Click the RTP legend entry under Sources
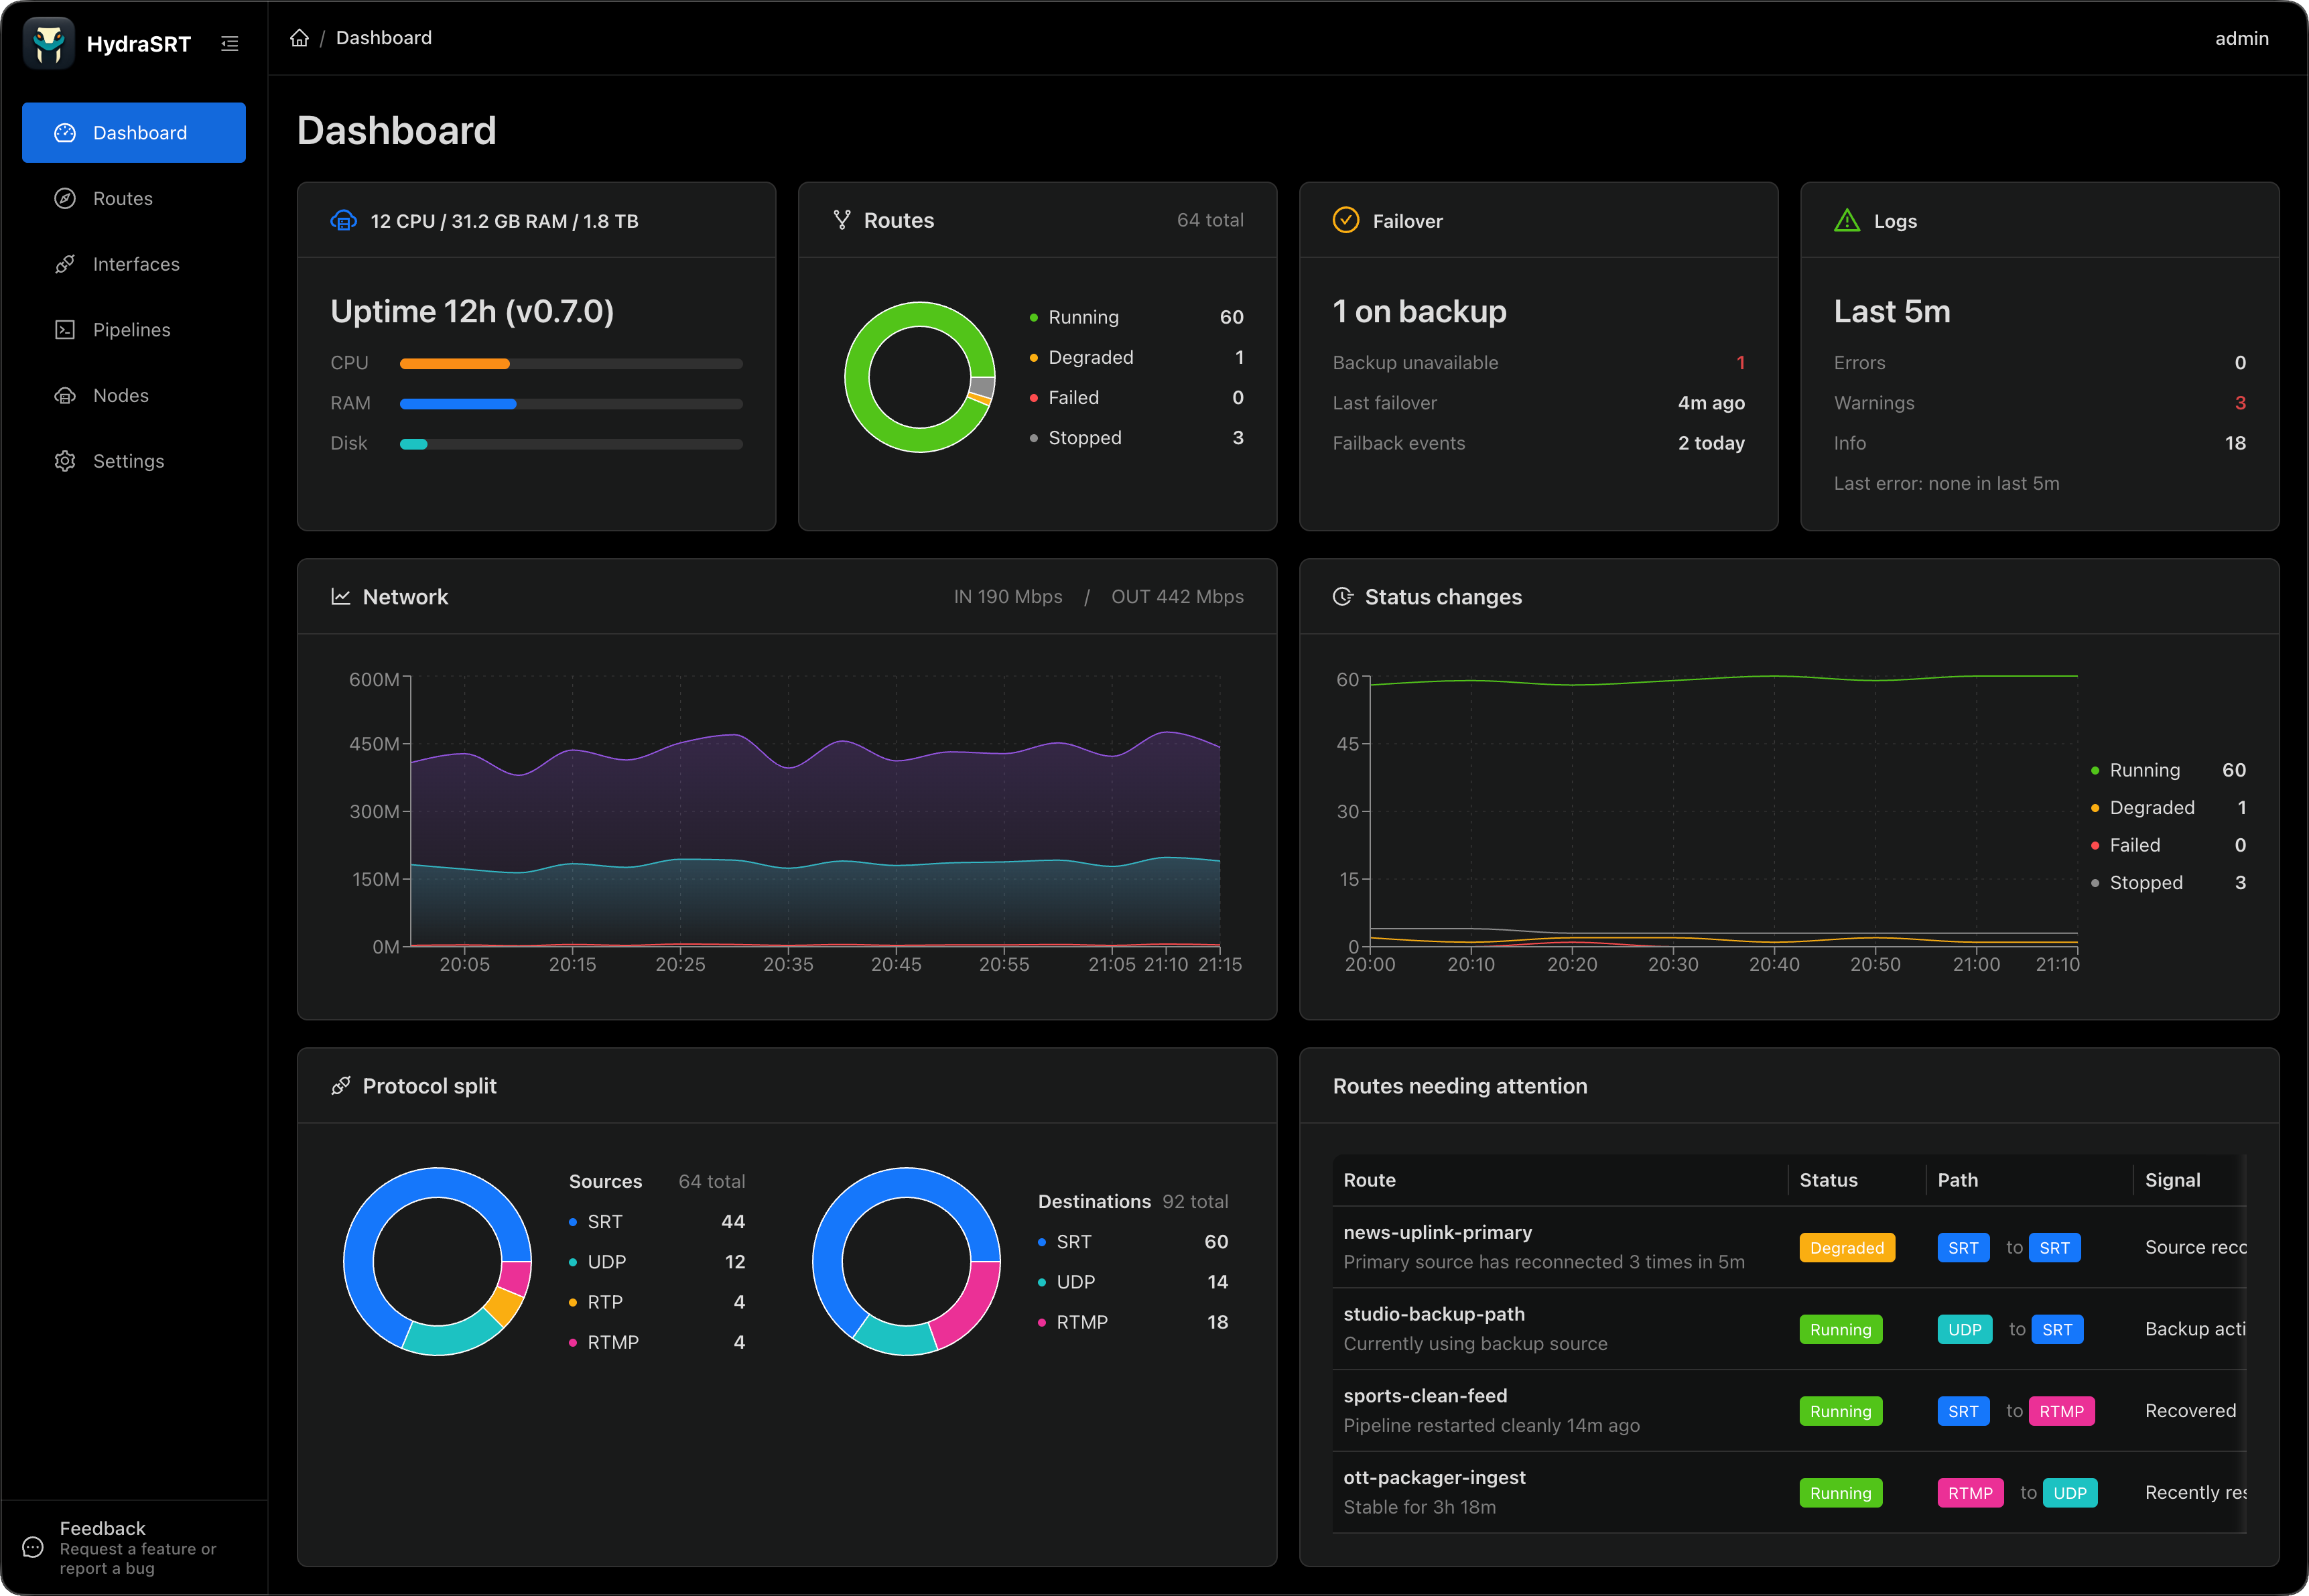 point(657,1302)
